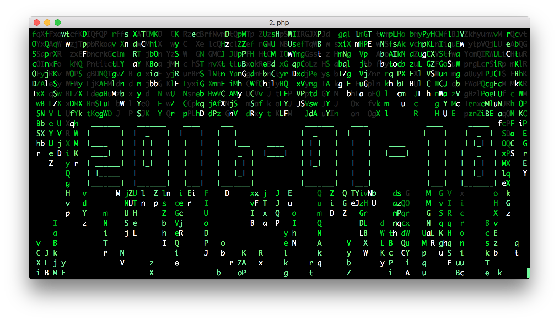Viewport: 559px width, 321px height.
Task: Click the green block cursor in terminal
Action: 528,273
